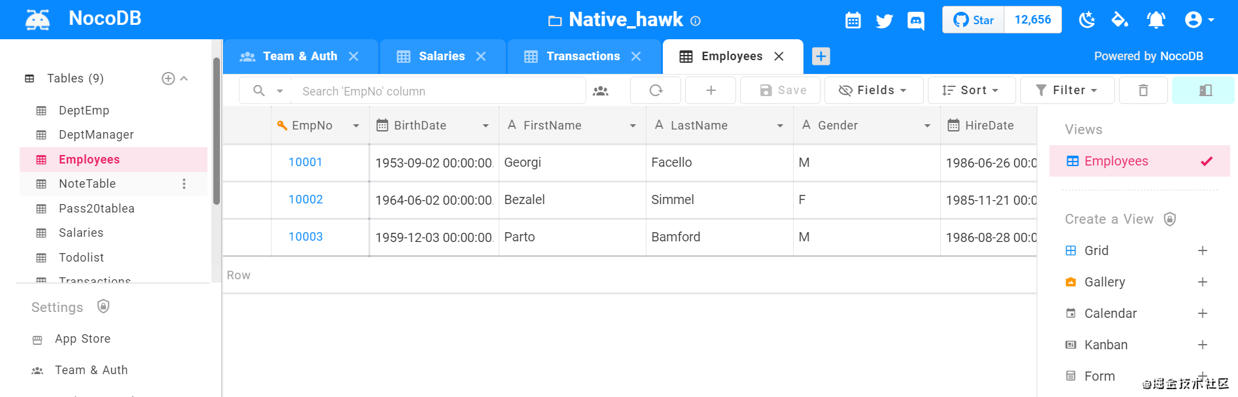Add a new table with plus icon
The width and height of the screenshot is (1238, 397).
[168, 78]
